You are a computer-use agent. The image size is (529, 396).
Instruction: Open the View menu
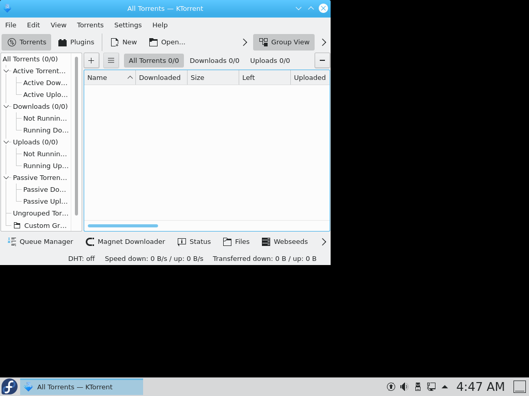(x=58, y=25)
